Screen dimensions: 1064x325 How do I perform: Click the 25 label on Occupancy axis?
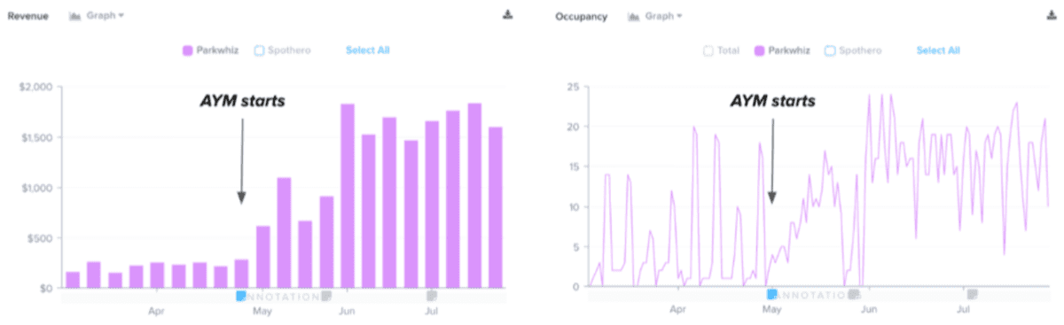574,87
